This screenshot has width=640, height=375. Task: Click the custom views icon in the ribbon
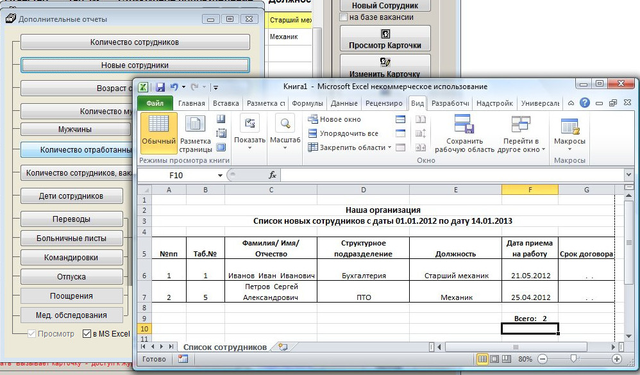pyautogui.click(x=221, y=133)
